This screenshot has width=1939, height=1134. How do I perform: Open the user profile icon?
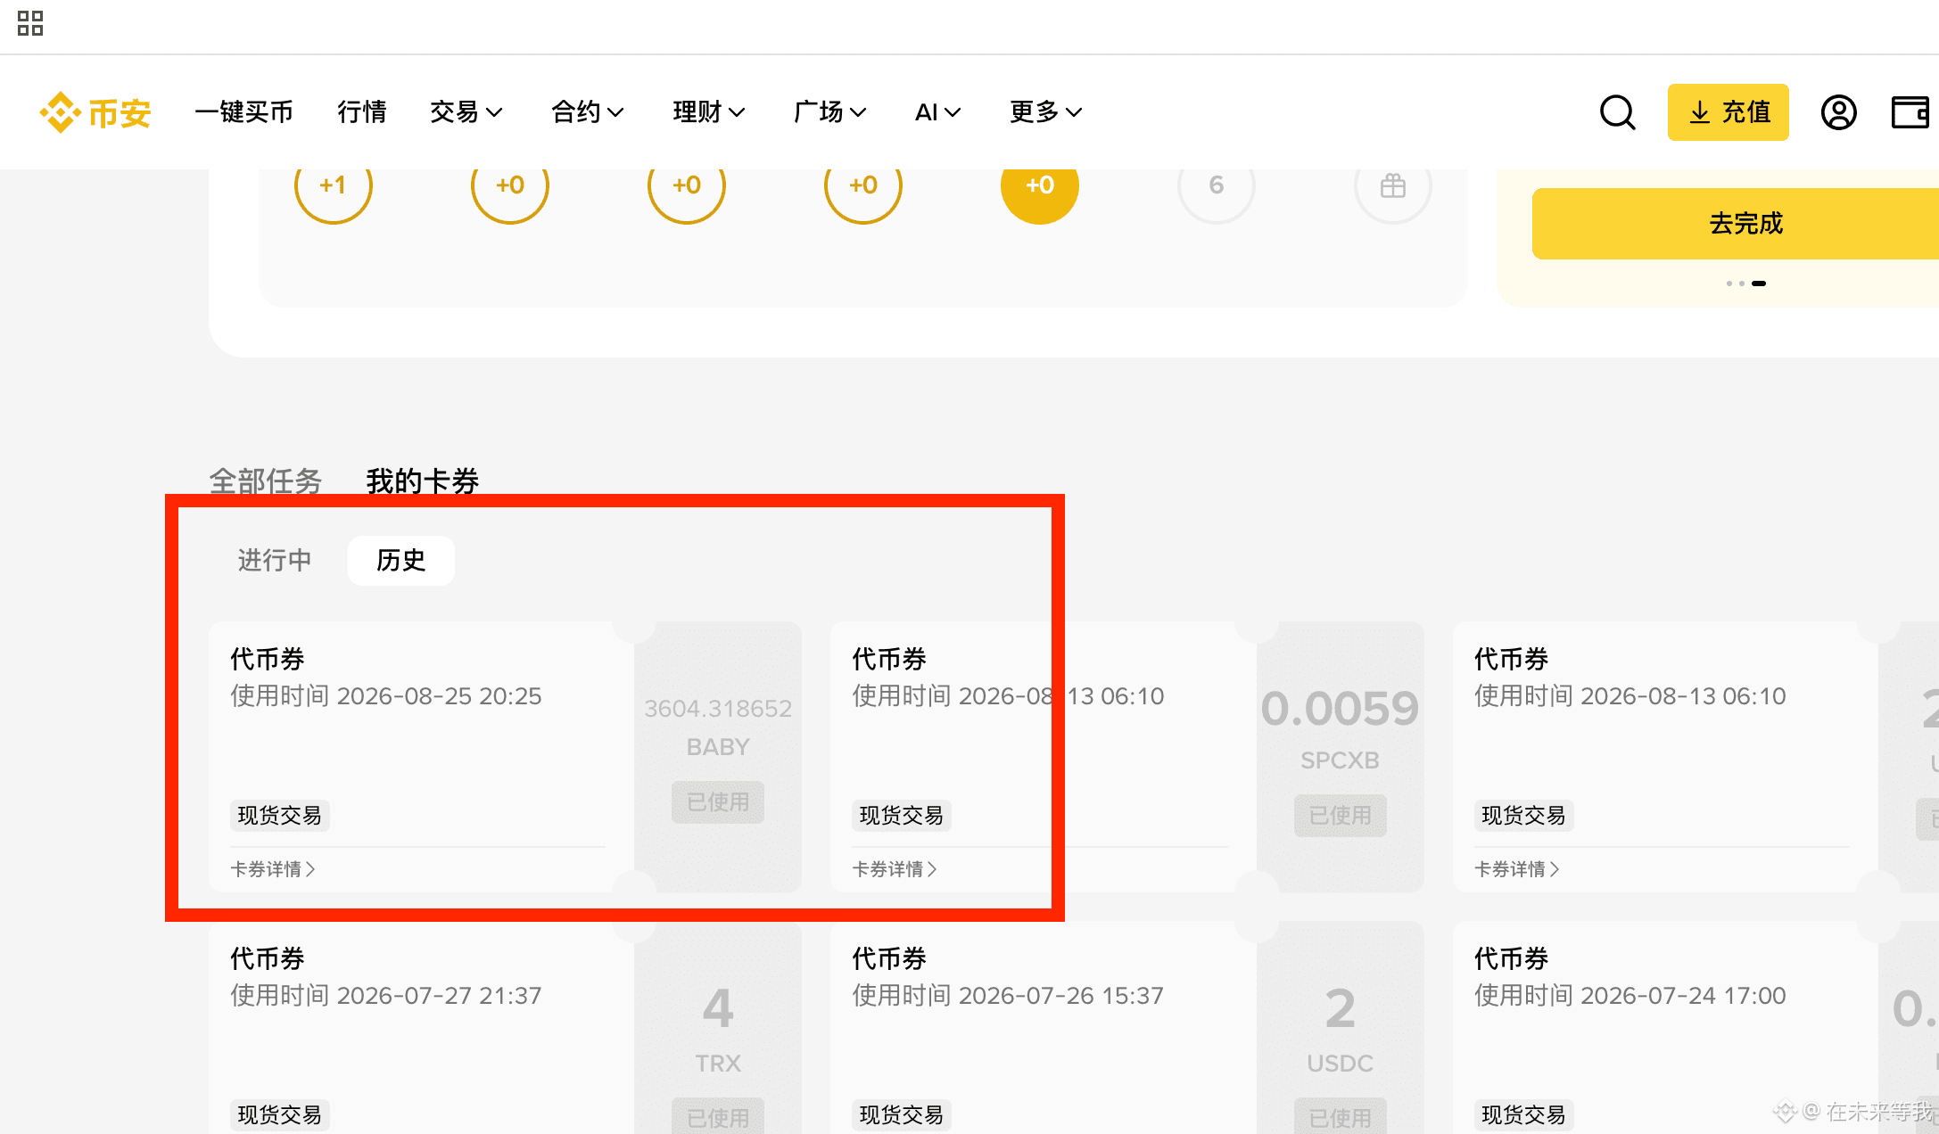(1838, 112)
